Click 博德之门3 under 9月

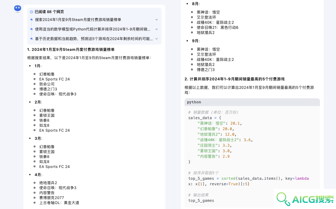click(206, 70)
